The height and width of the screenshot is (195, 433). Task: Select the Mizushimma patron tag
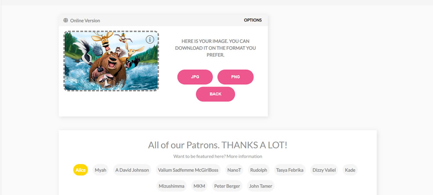tap(171, 186)
